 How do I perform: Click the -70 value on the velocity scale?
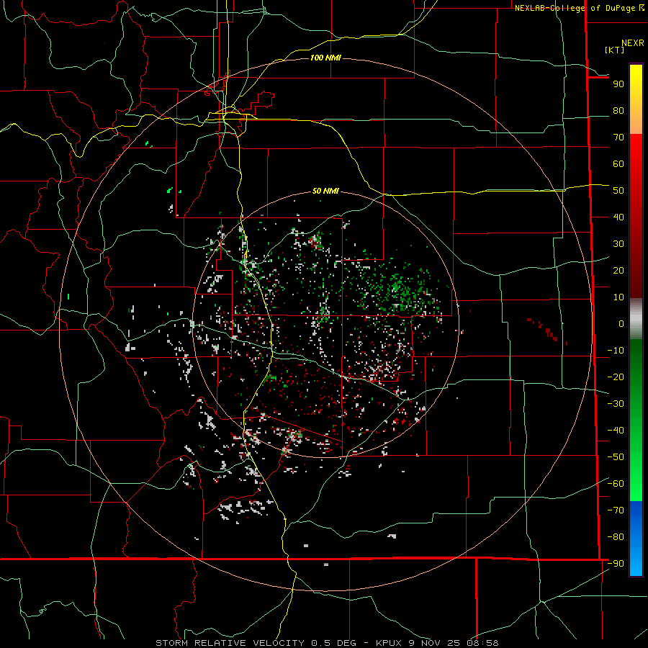pos(616,510)
